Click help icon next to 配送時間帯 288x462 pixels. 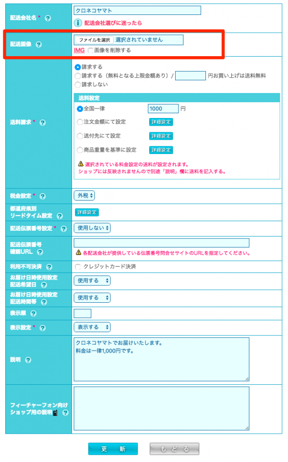click(44, 302)
